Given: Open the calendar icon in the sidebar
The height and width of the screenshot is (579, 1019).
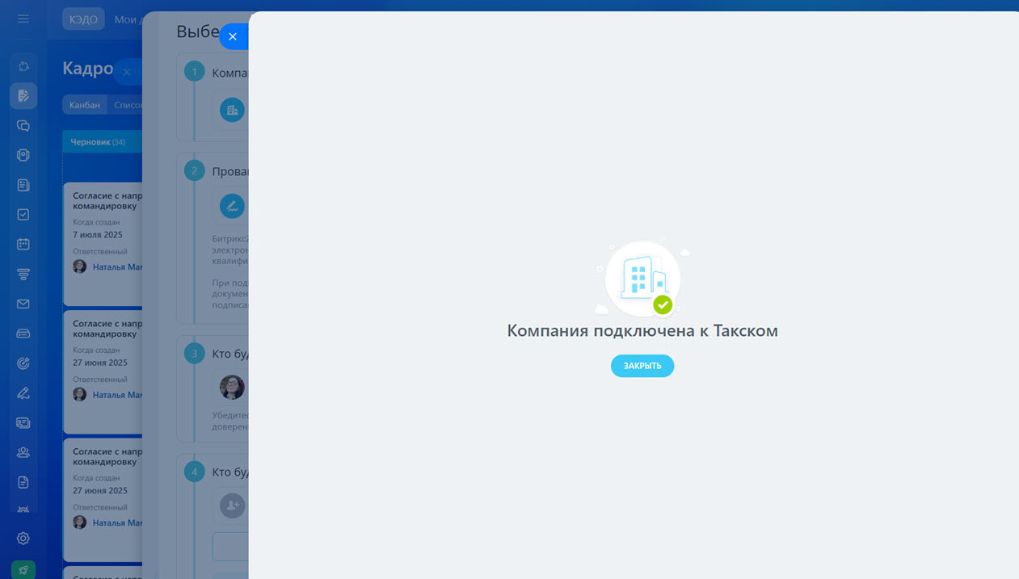Looking at the screenshot, I should coord(23,244).
